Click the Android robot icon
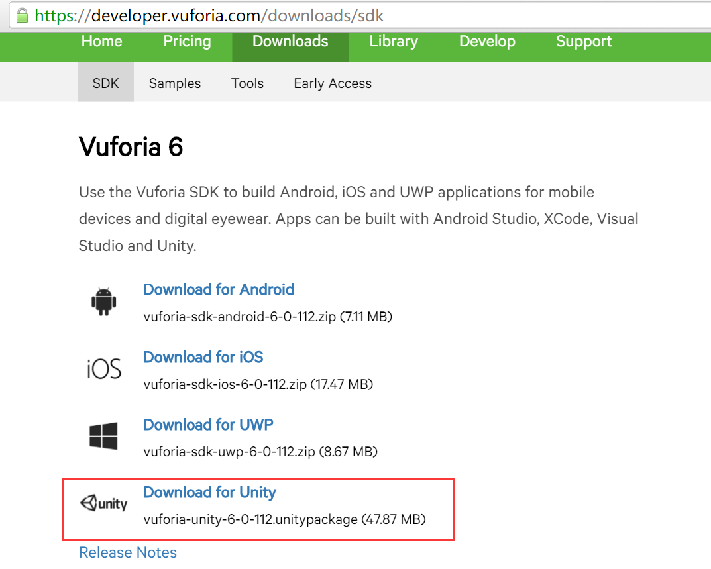 click(x=104, y=301)
